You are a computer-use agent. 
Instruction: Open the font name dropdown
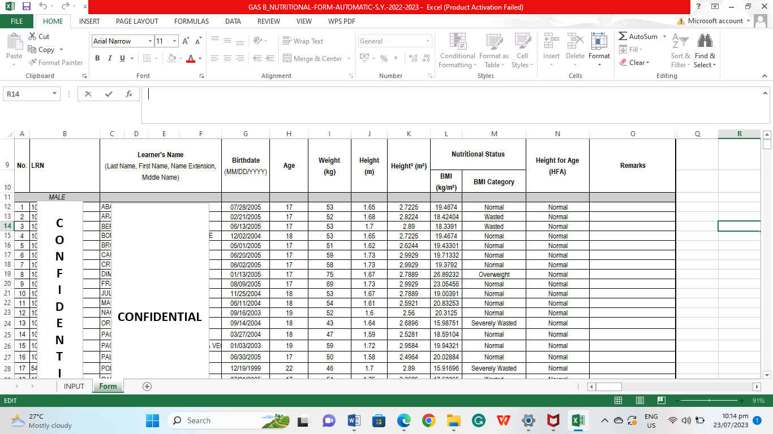click(150, 41)
